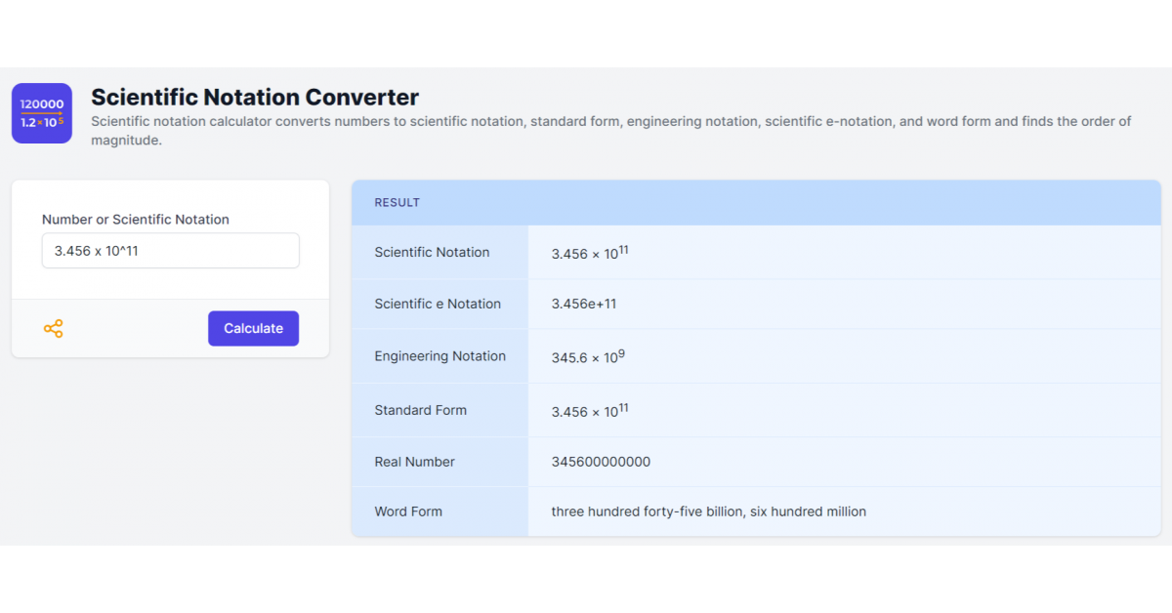Image resolution: width=1172 pixels, height=613 pixels.
Task: Click the 345.6 × 10⁹ engineering result
Action: [587, 357]
